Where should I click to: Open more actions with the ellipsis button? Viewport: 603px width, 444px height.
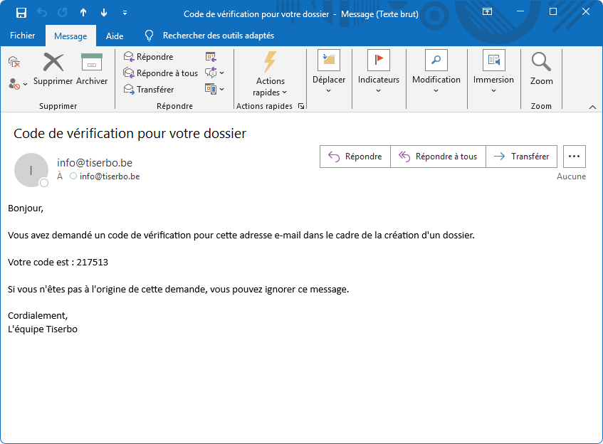574,156
